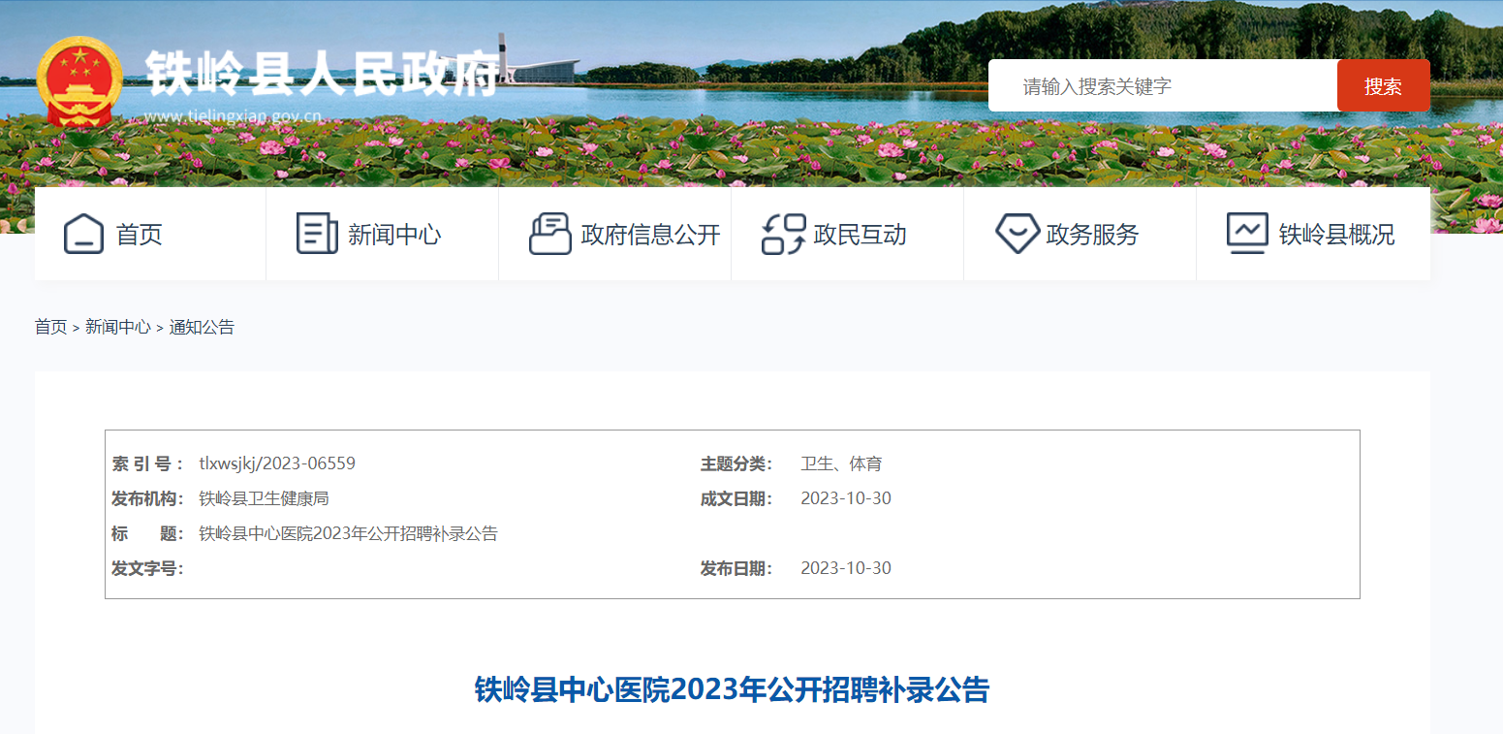Focus the 请输入搜索关键字 search field
This screenshot has height=734, width=1503.
(x=1163, y=86)
